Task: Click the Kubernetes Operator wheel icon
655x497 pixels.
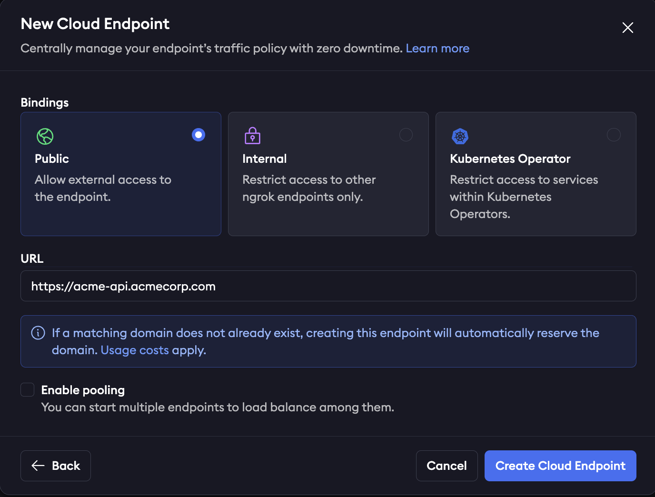Action: 460,136
